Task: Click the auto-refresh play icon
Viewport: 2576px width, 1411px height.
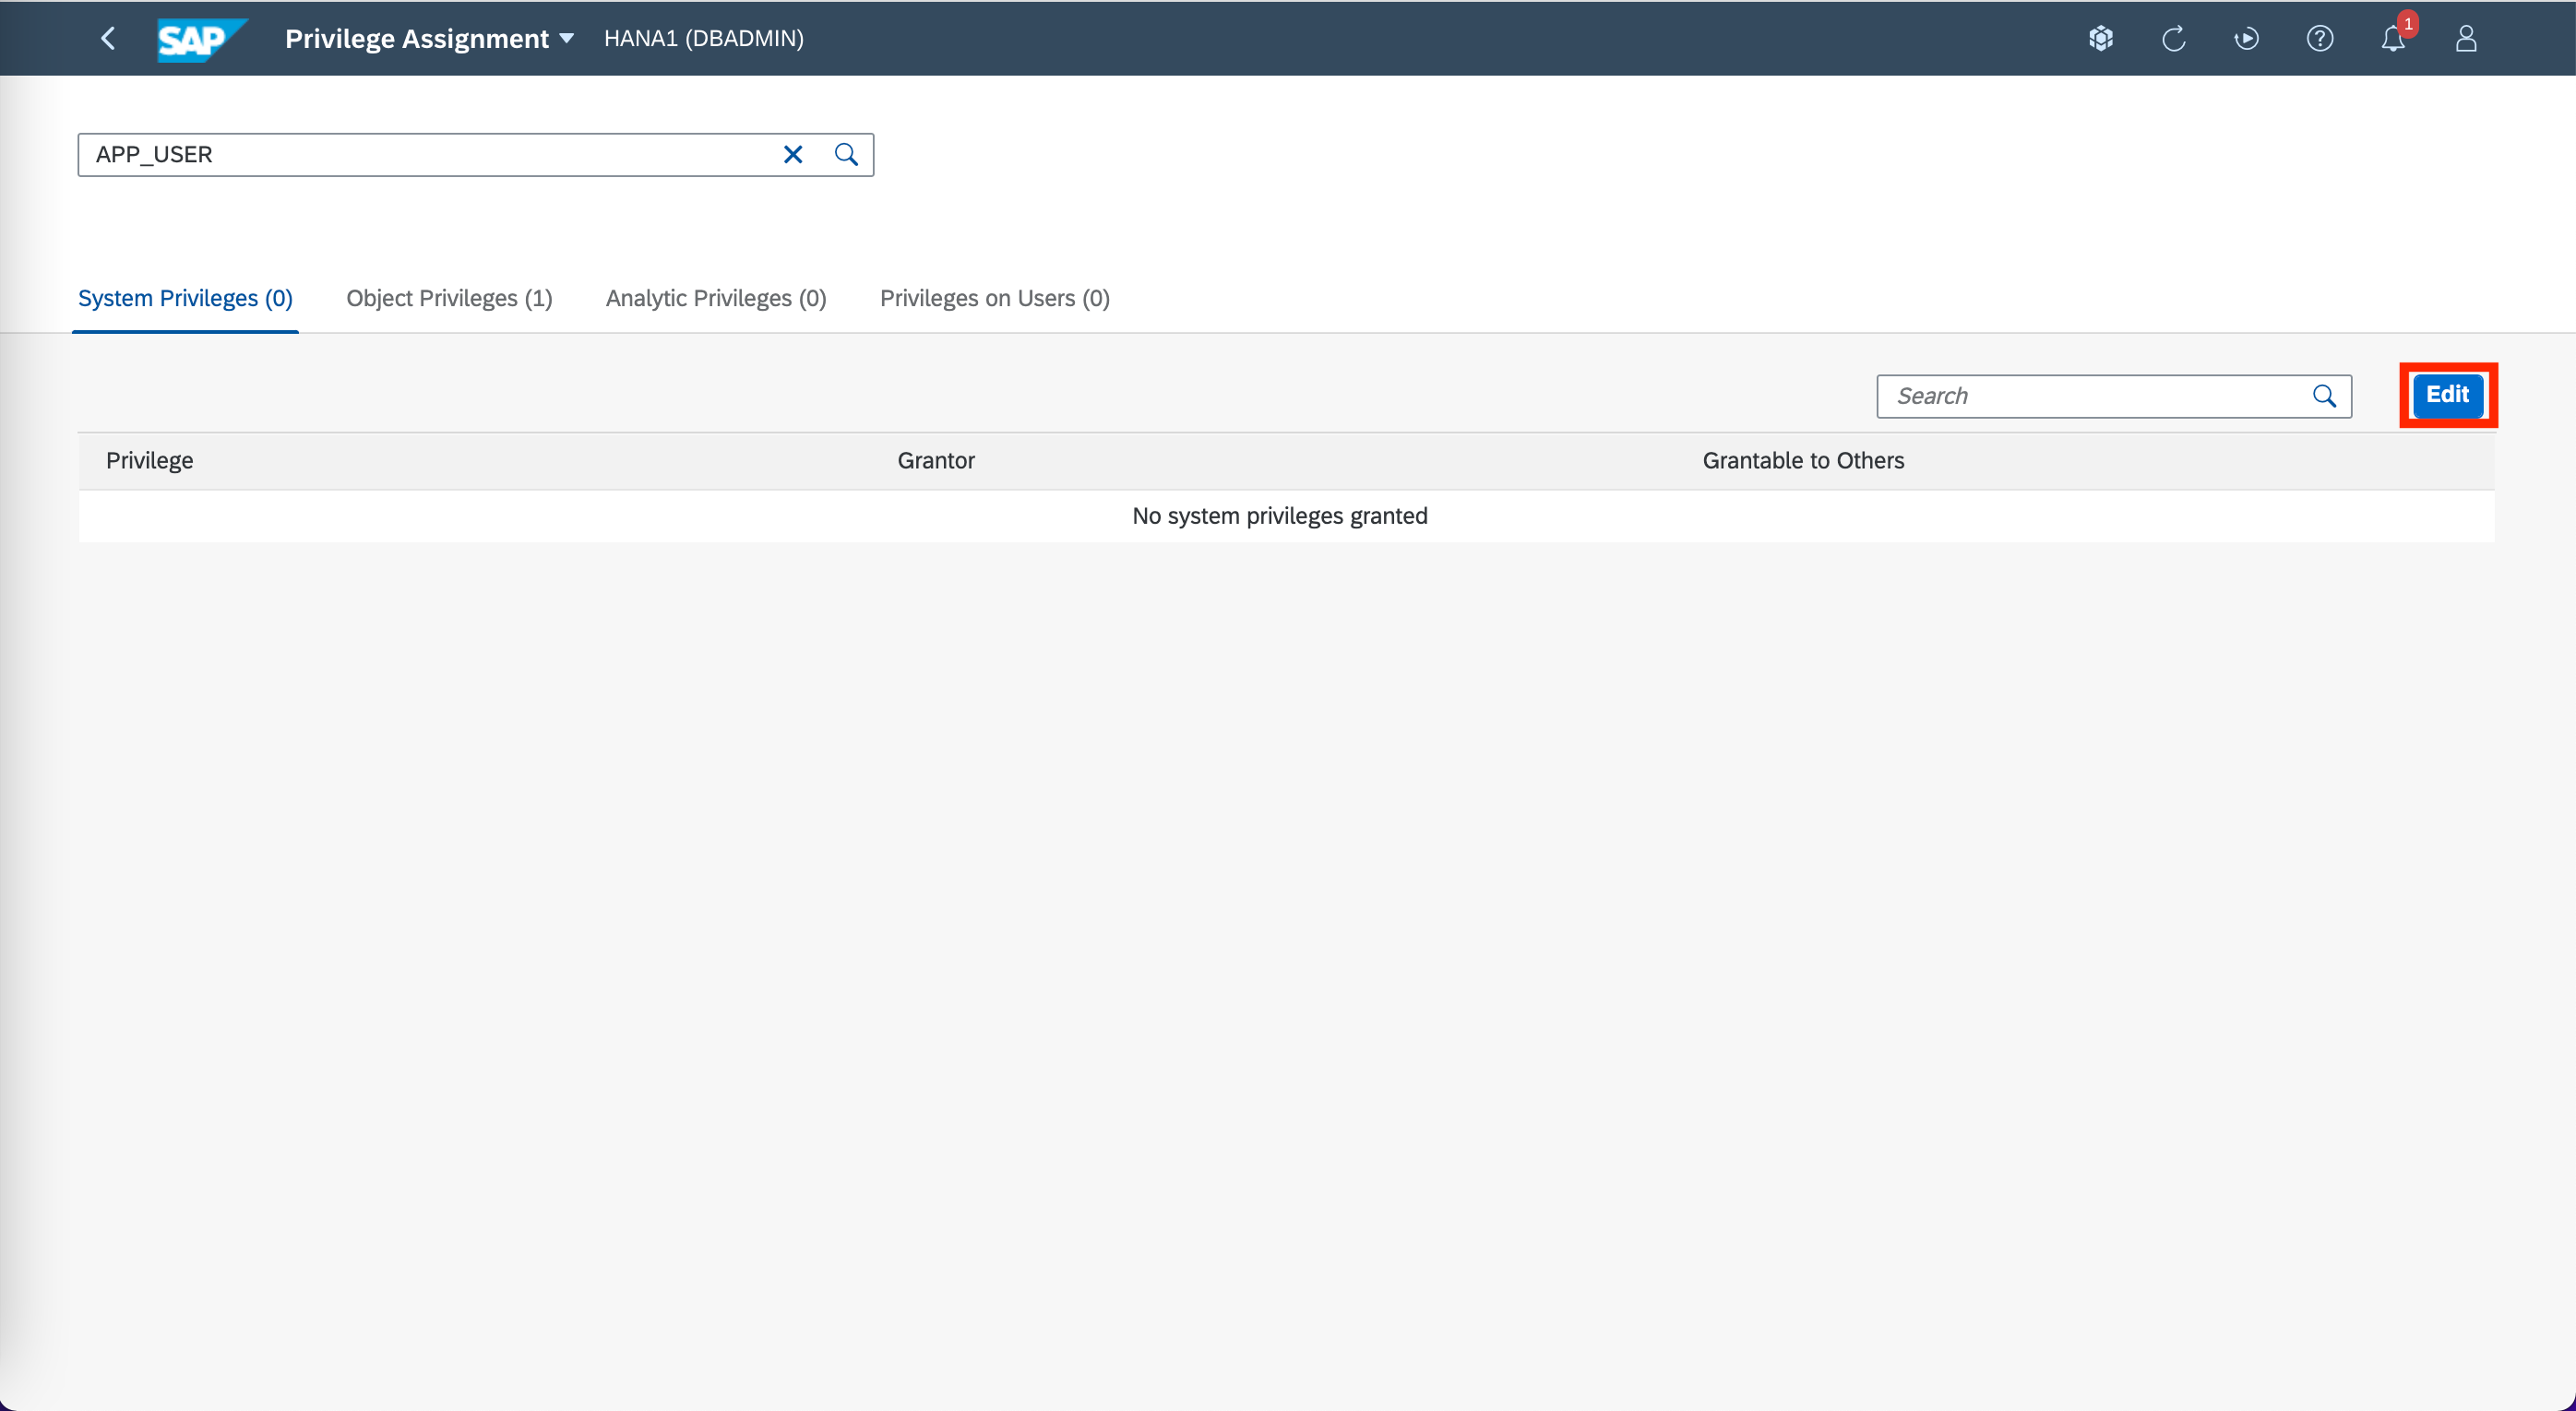Action: (2246, 39)
